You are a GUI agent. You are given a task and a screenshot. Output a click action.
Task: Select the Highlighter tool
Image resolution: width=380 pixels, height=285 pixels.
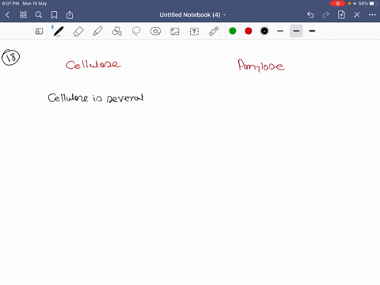pyautogui.click(x=97, y=31)
